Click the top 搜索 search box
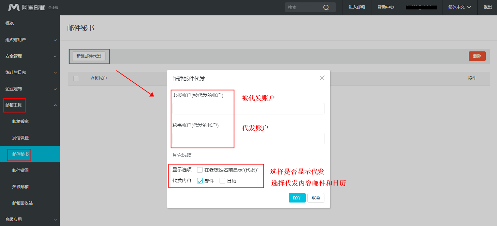The image size is (497, 226). click(x=310, y=7)
